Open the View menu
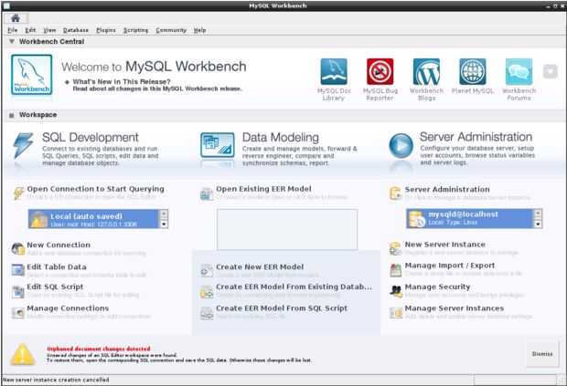Viewport: 567px width, 386px height. tap(49, 30)
